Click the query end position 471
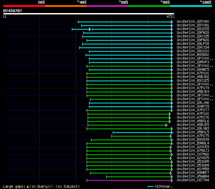 pyautogui.click(x=170, y=16)
